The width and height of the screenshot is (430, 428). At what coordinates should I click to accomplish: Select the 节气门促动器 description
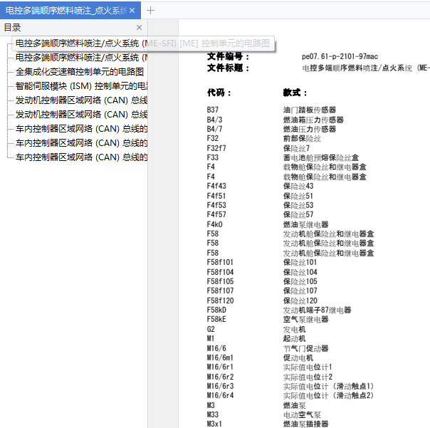pos(306,348)
